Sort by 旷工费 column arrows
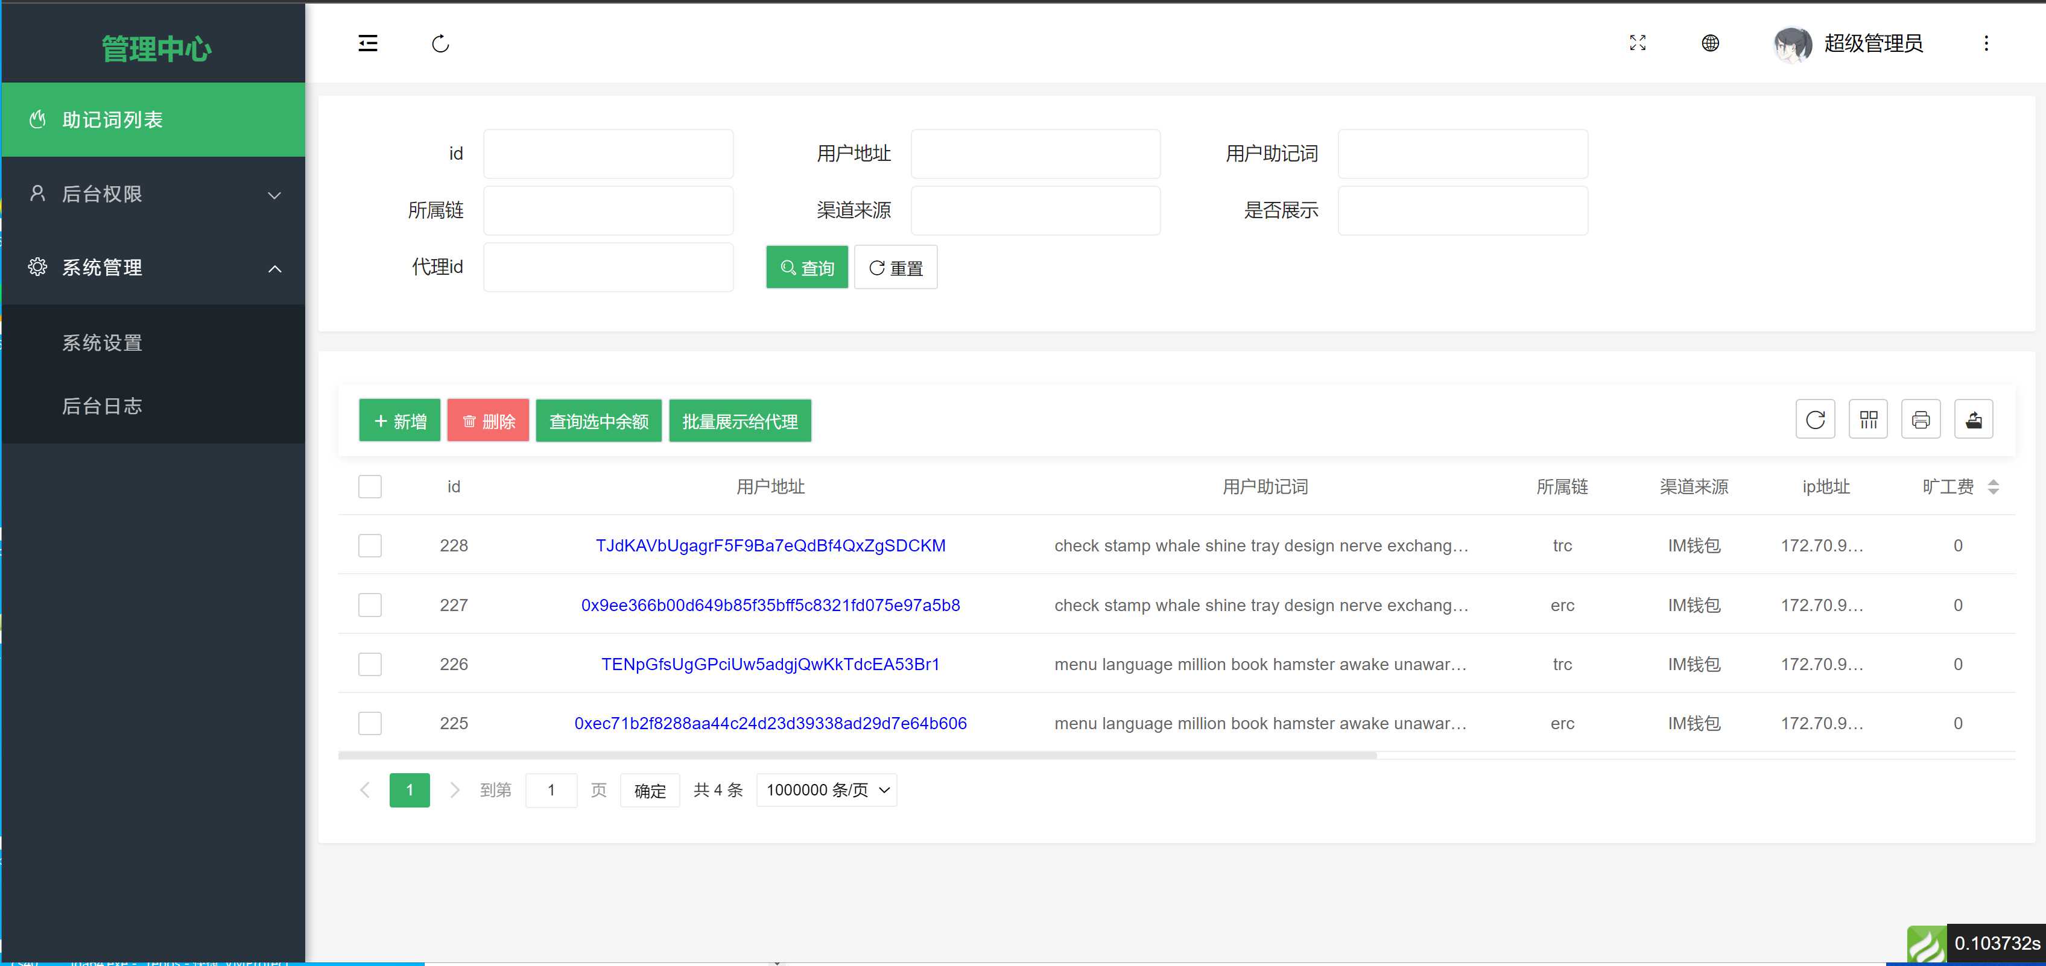The height and width of the screenshot is (966, 2046). click(x=1993, y=486)
